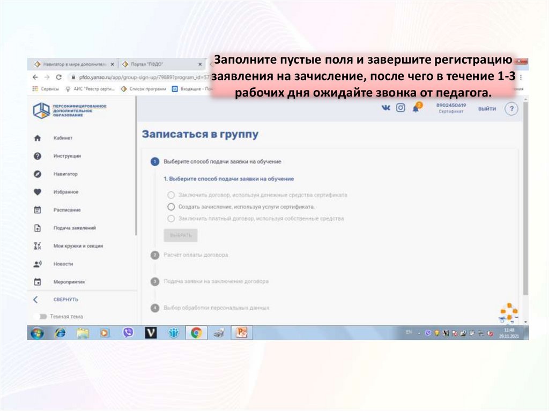Click the Новости speaker icon
The height and width of the screenshot is (411, 549).
pyautogui.click(x=38, y=264)
